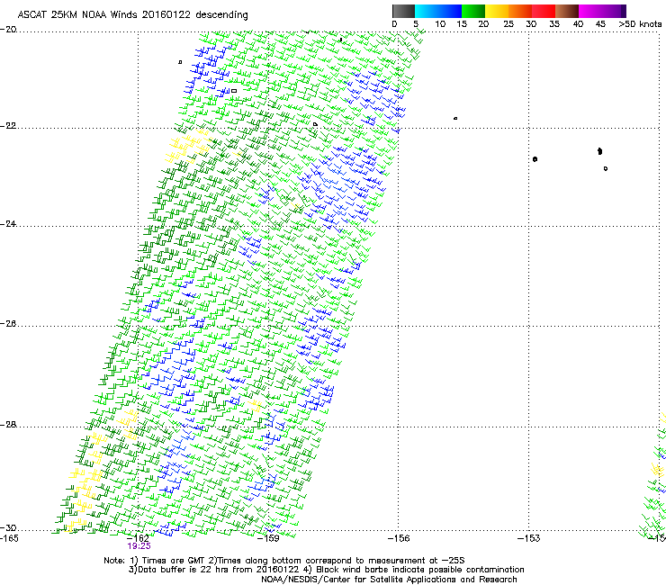666x585 pixels.
Task: Click the '25' label under the color scale
Action: tap(508, 24)
